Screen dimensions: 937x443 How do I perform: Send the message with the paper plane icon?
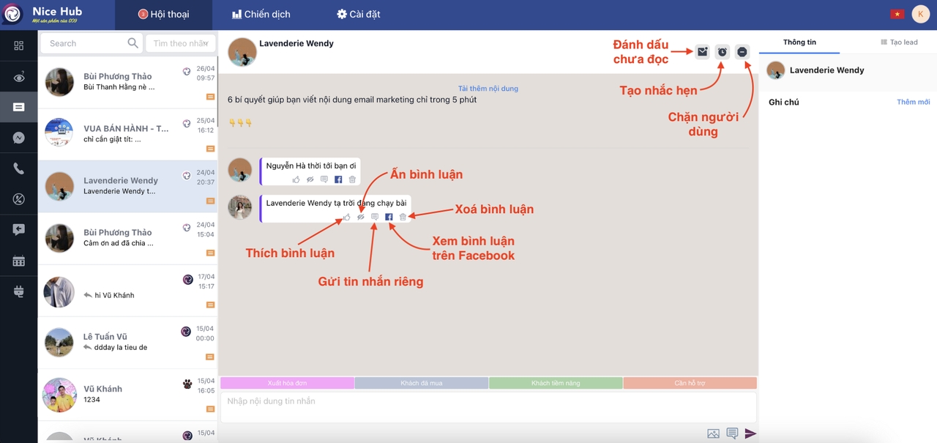(750, 433)
